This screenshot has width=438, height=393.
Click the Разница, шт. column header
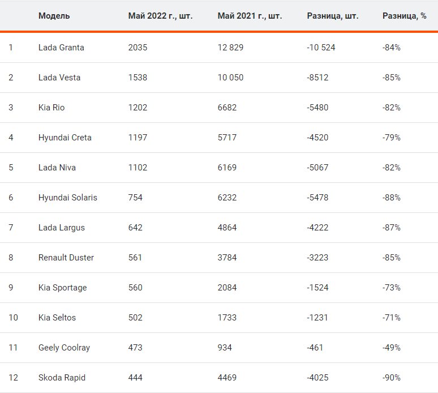point(333,16)
